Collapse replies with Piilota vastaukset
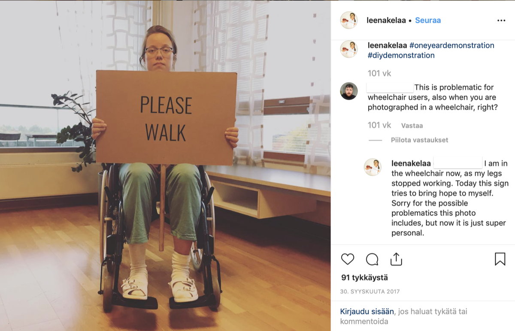515x331 pixels. tap(419, 140)
